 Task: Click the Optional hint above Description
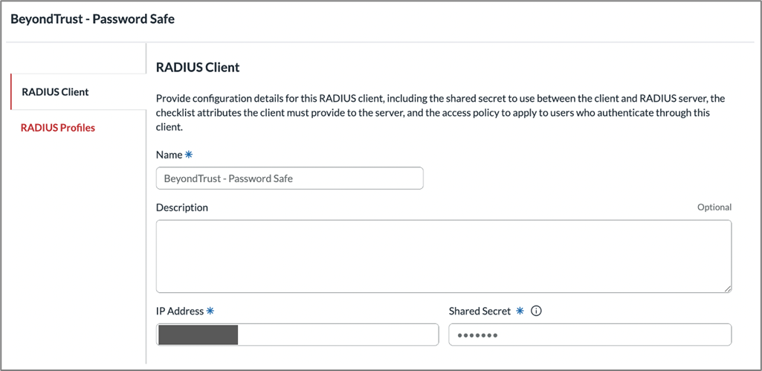click(x=714, y=207)
